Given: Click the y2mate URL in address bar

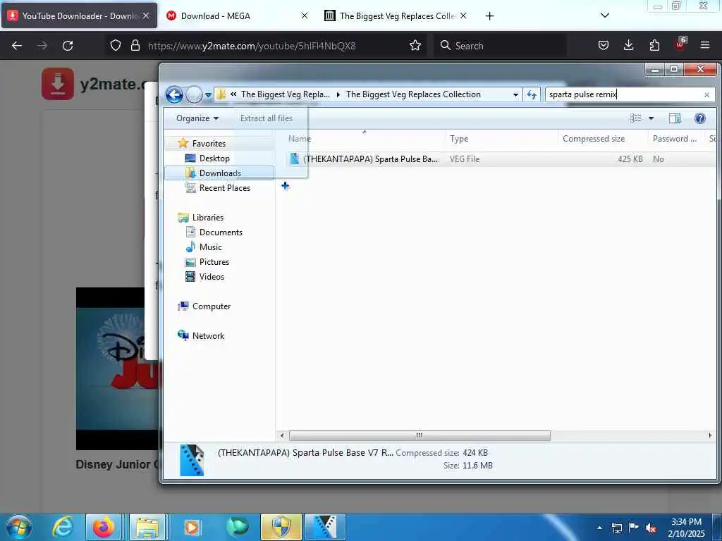Looking at the screenshot, I should coord(252,46).
